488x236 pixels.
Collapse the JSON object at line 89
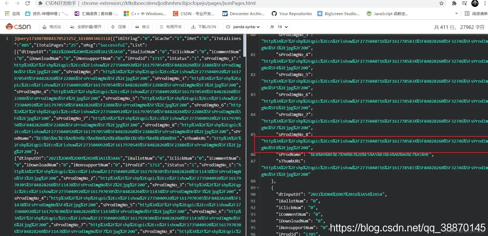coord(258,188)
